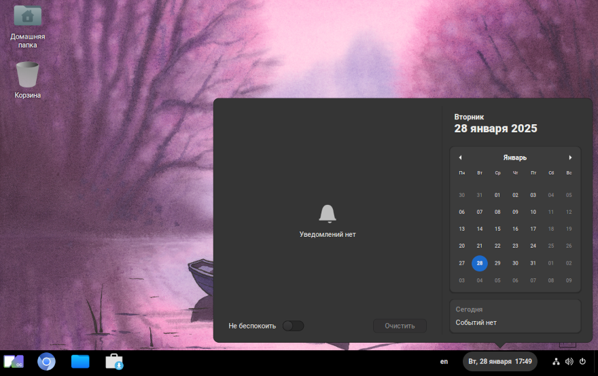598x376 pixels.
Task: Open the en keyboard layout indicator
Action: 444,362
